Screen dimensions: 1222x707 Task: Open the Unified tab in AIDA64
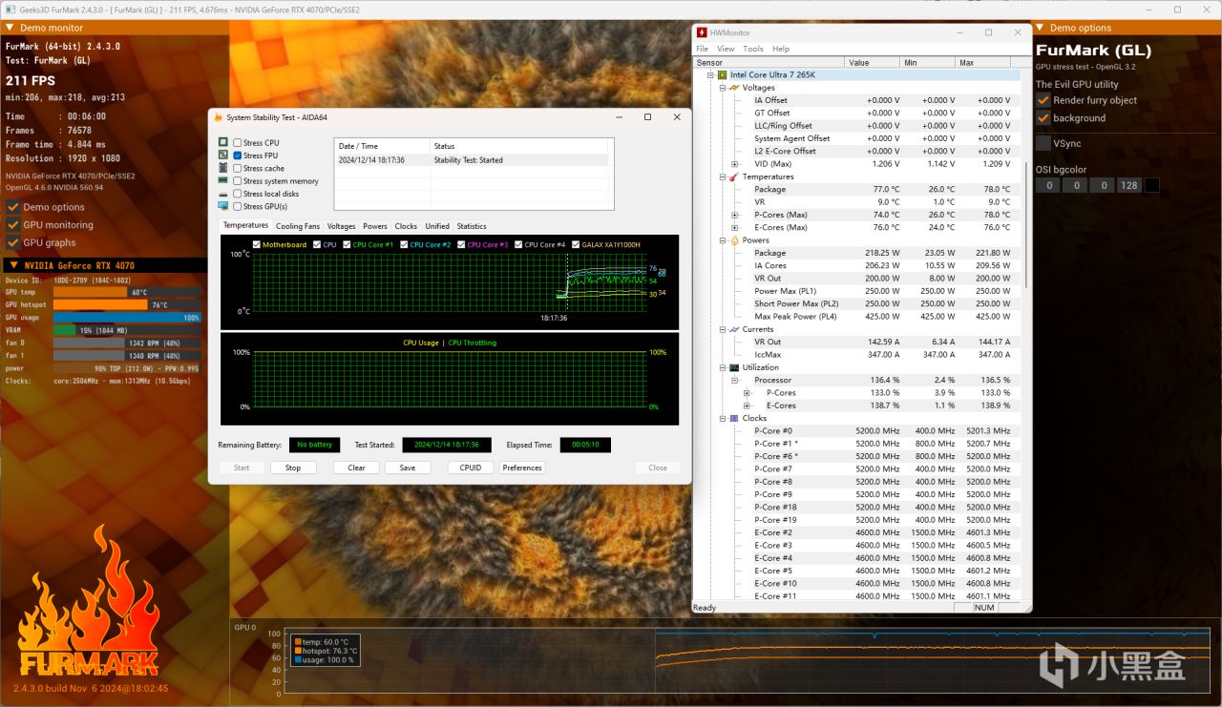click(x=437, y=226)
